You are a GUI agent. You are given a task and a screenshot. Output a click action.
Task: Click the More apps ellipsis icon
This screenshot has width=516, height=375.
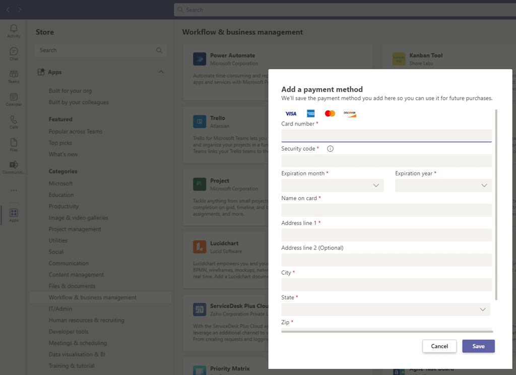coord(14,191)
